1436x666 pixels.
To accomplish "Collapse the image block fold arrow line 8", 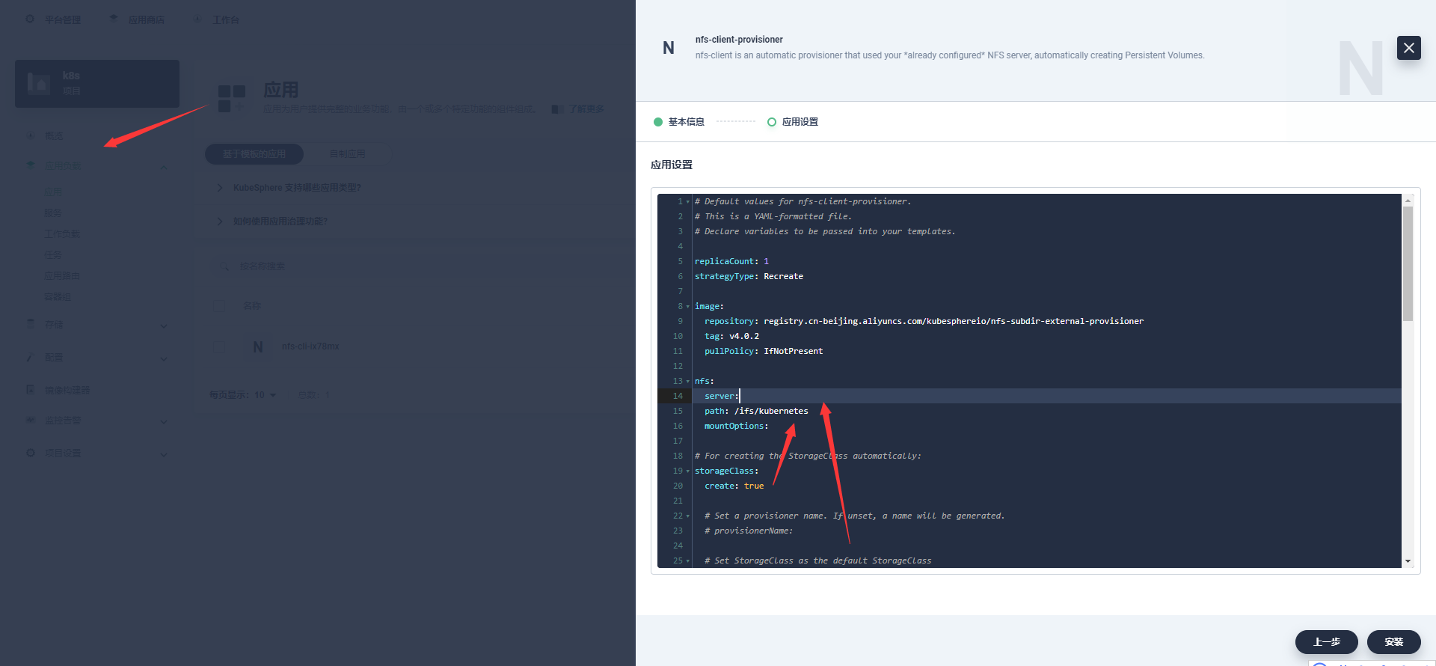I will pyautogui.click(x=688, y=307).
